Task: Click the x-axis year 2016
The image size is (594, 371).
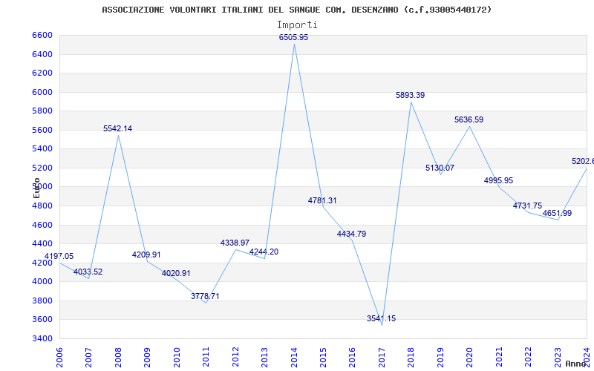Action: (x=352, y=358)
